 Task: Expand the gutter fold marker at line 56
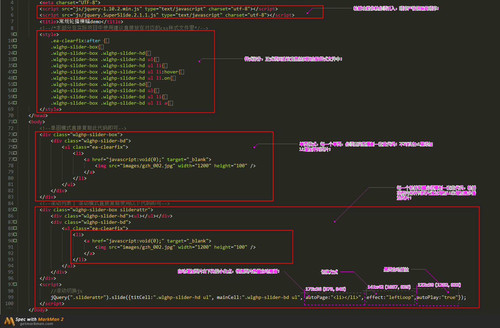15,90
